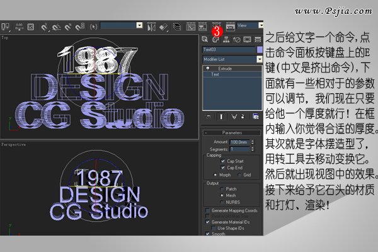This screenshot has width=378, height=252.
Task: Click Make Unique icon below stack
Action: pos(234,117)
